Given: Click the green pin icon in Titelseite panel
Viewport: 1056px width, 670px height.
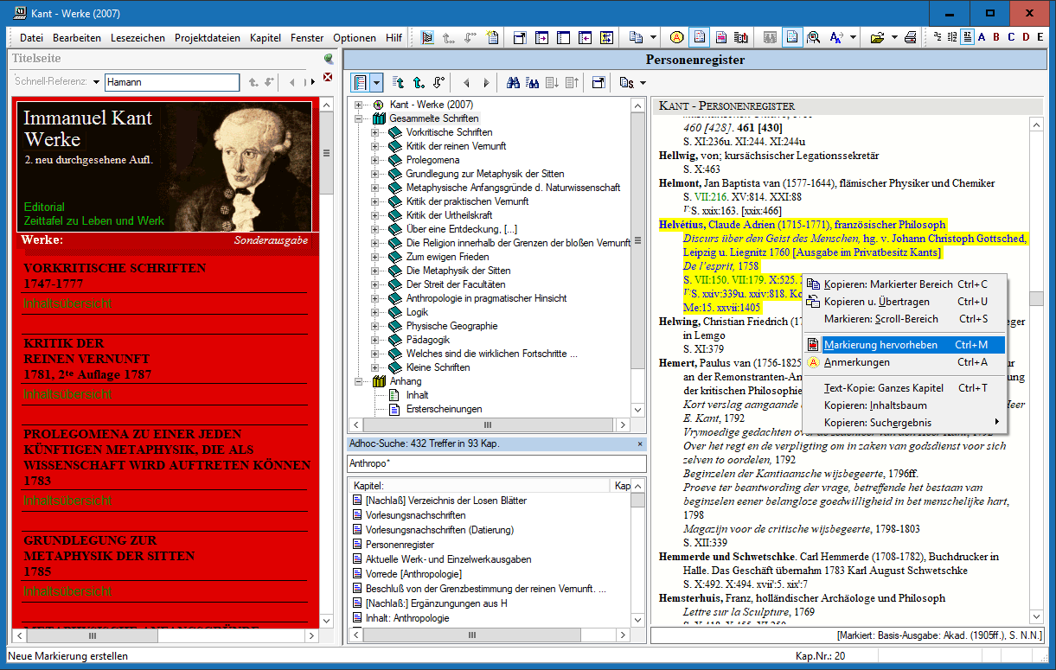Looking at the screenshot, I should [x=328, y=59].
